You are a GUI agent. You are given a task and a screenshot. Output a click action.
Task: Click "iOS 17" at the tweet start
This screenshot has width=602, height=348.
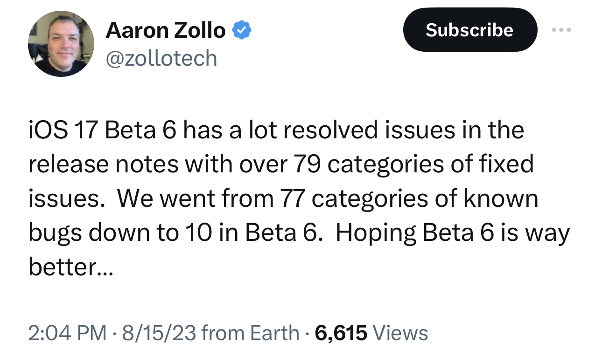63,130
